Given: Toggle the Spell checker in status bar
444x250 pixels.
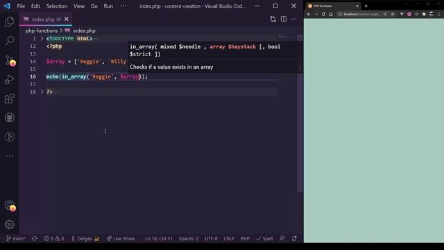Looking at the screenshot, I should (264, 239).
